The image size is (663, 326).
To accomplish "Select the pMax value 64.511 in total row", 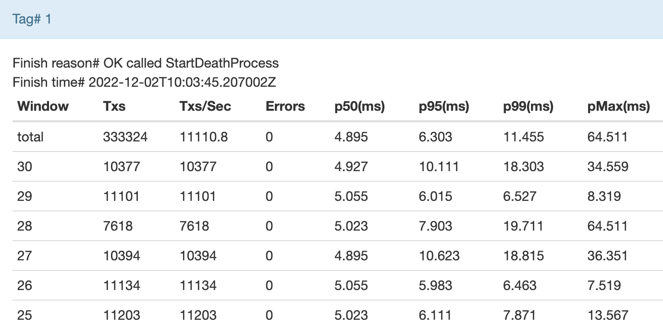I will [x=607, y=137].
